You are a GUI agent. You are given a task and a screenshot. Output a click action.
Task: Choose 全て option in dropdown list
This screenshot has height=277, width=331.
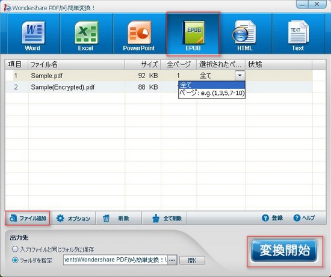coord(212,85)
